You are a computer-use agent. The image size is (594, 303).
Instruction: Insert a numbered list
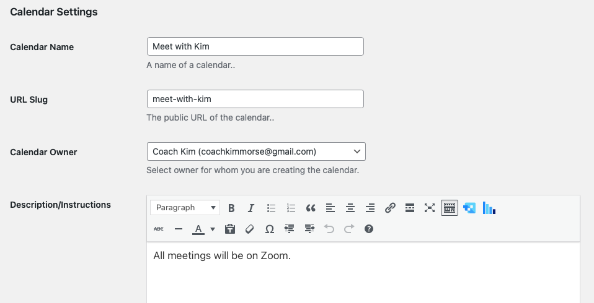click(291, 208)
